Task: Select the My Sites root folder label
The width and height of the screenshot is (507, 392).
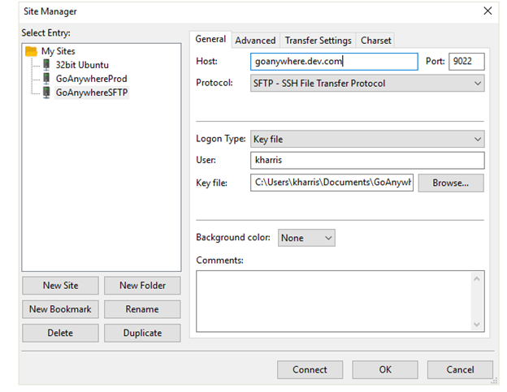Action: click(58, 51)
